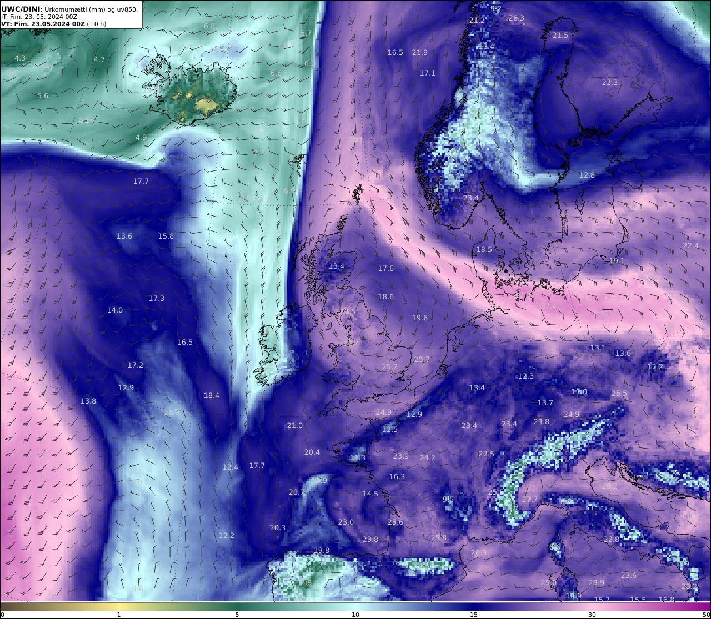The image size is (711, 619).
Task: Click the 20.3 value label
Action: tap(278, 527)
